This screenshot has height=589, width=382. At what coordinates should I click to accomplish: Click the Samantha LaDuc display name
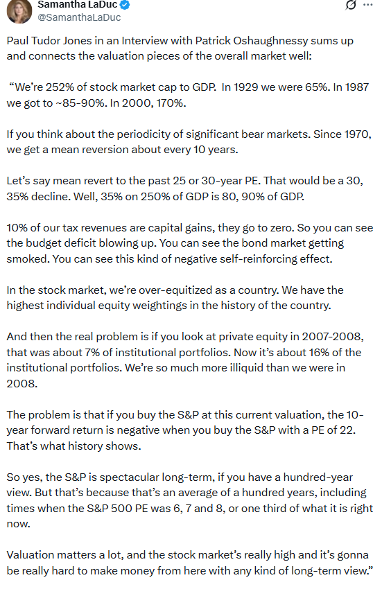click(78, 5)
